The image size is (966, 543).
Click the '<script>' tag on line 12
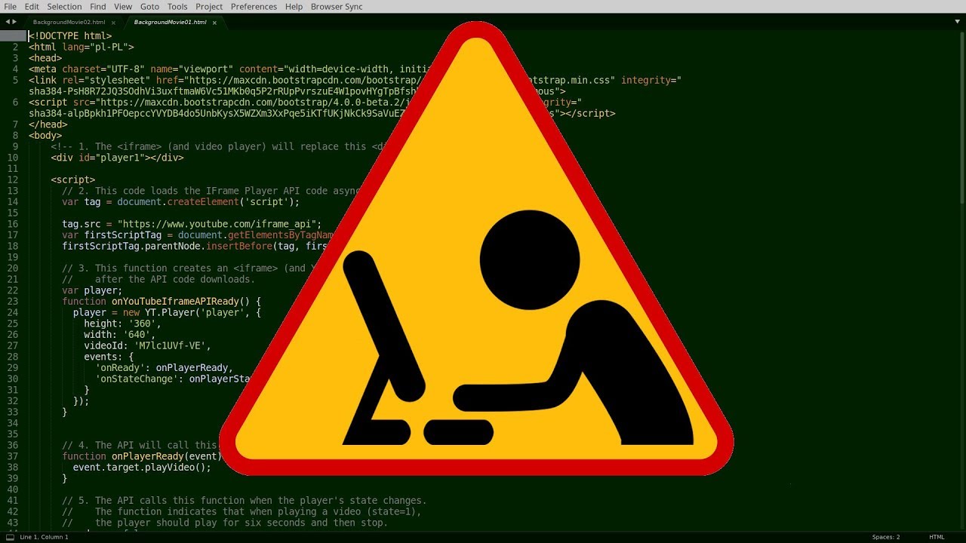[x=73, y=179]
